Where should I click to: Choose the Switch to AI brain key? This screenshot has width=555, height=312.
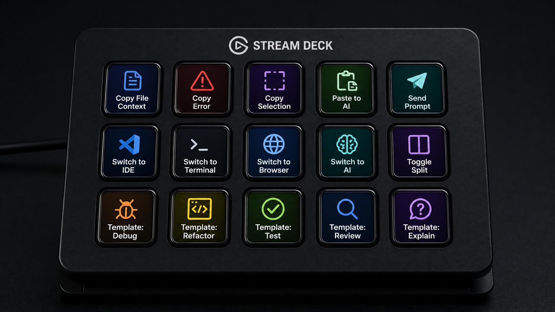point(347,152)
